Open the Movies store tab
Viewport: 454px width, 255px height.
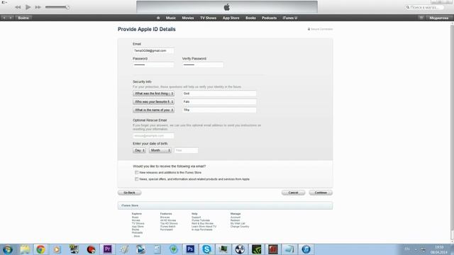(x=188, y=18)
